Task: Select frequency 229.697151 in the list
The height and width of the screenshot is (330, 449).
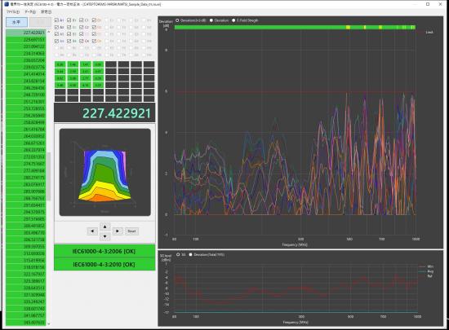Action: point(26,39)
